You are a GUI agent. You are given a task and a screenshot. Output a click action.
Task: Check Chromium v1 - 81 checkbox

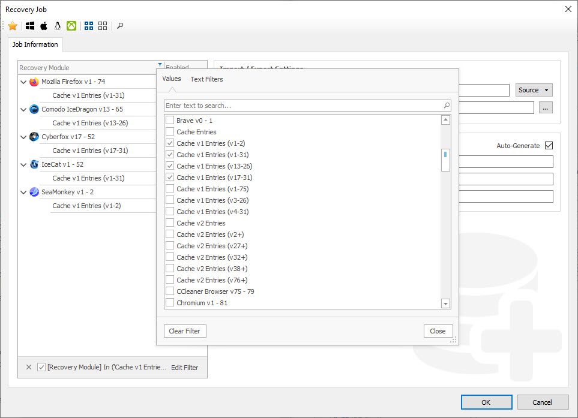click(x=170, y=303)
